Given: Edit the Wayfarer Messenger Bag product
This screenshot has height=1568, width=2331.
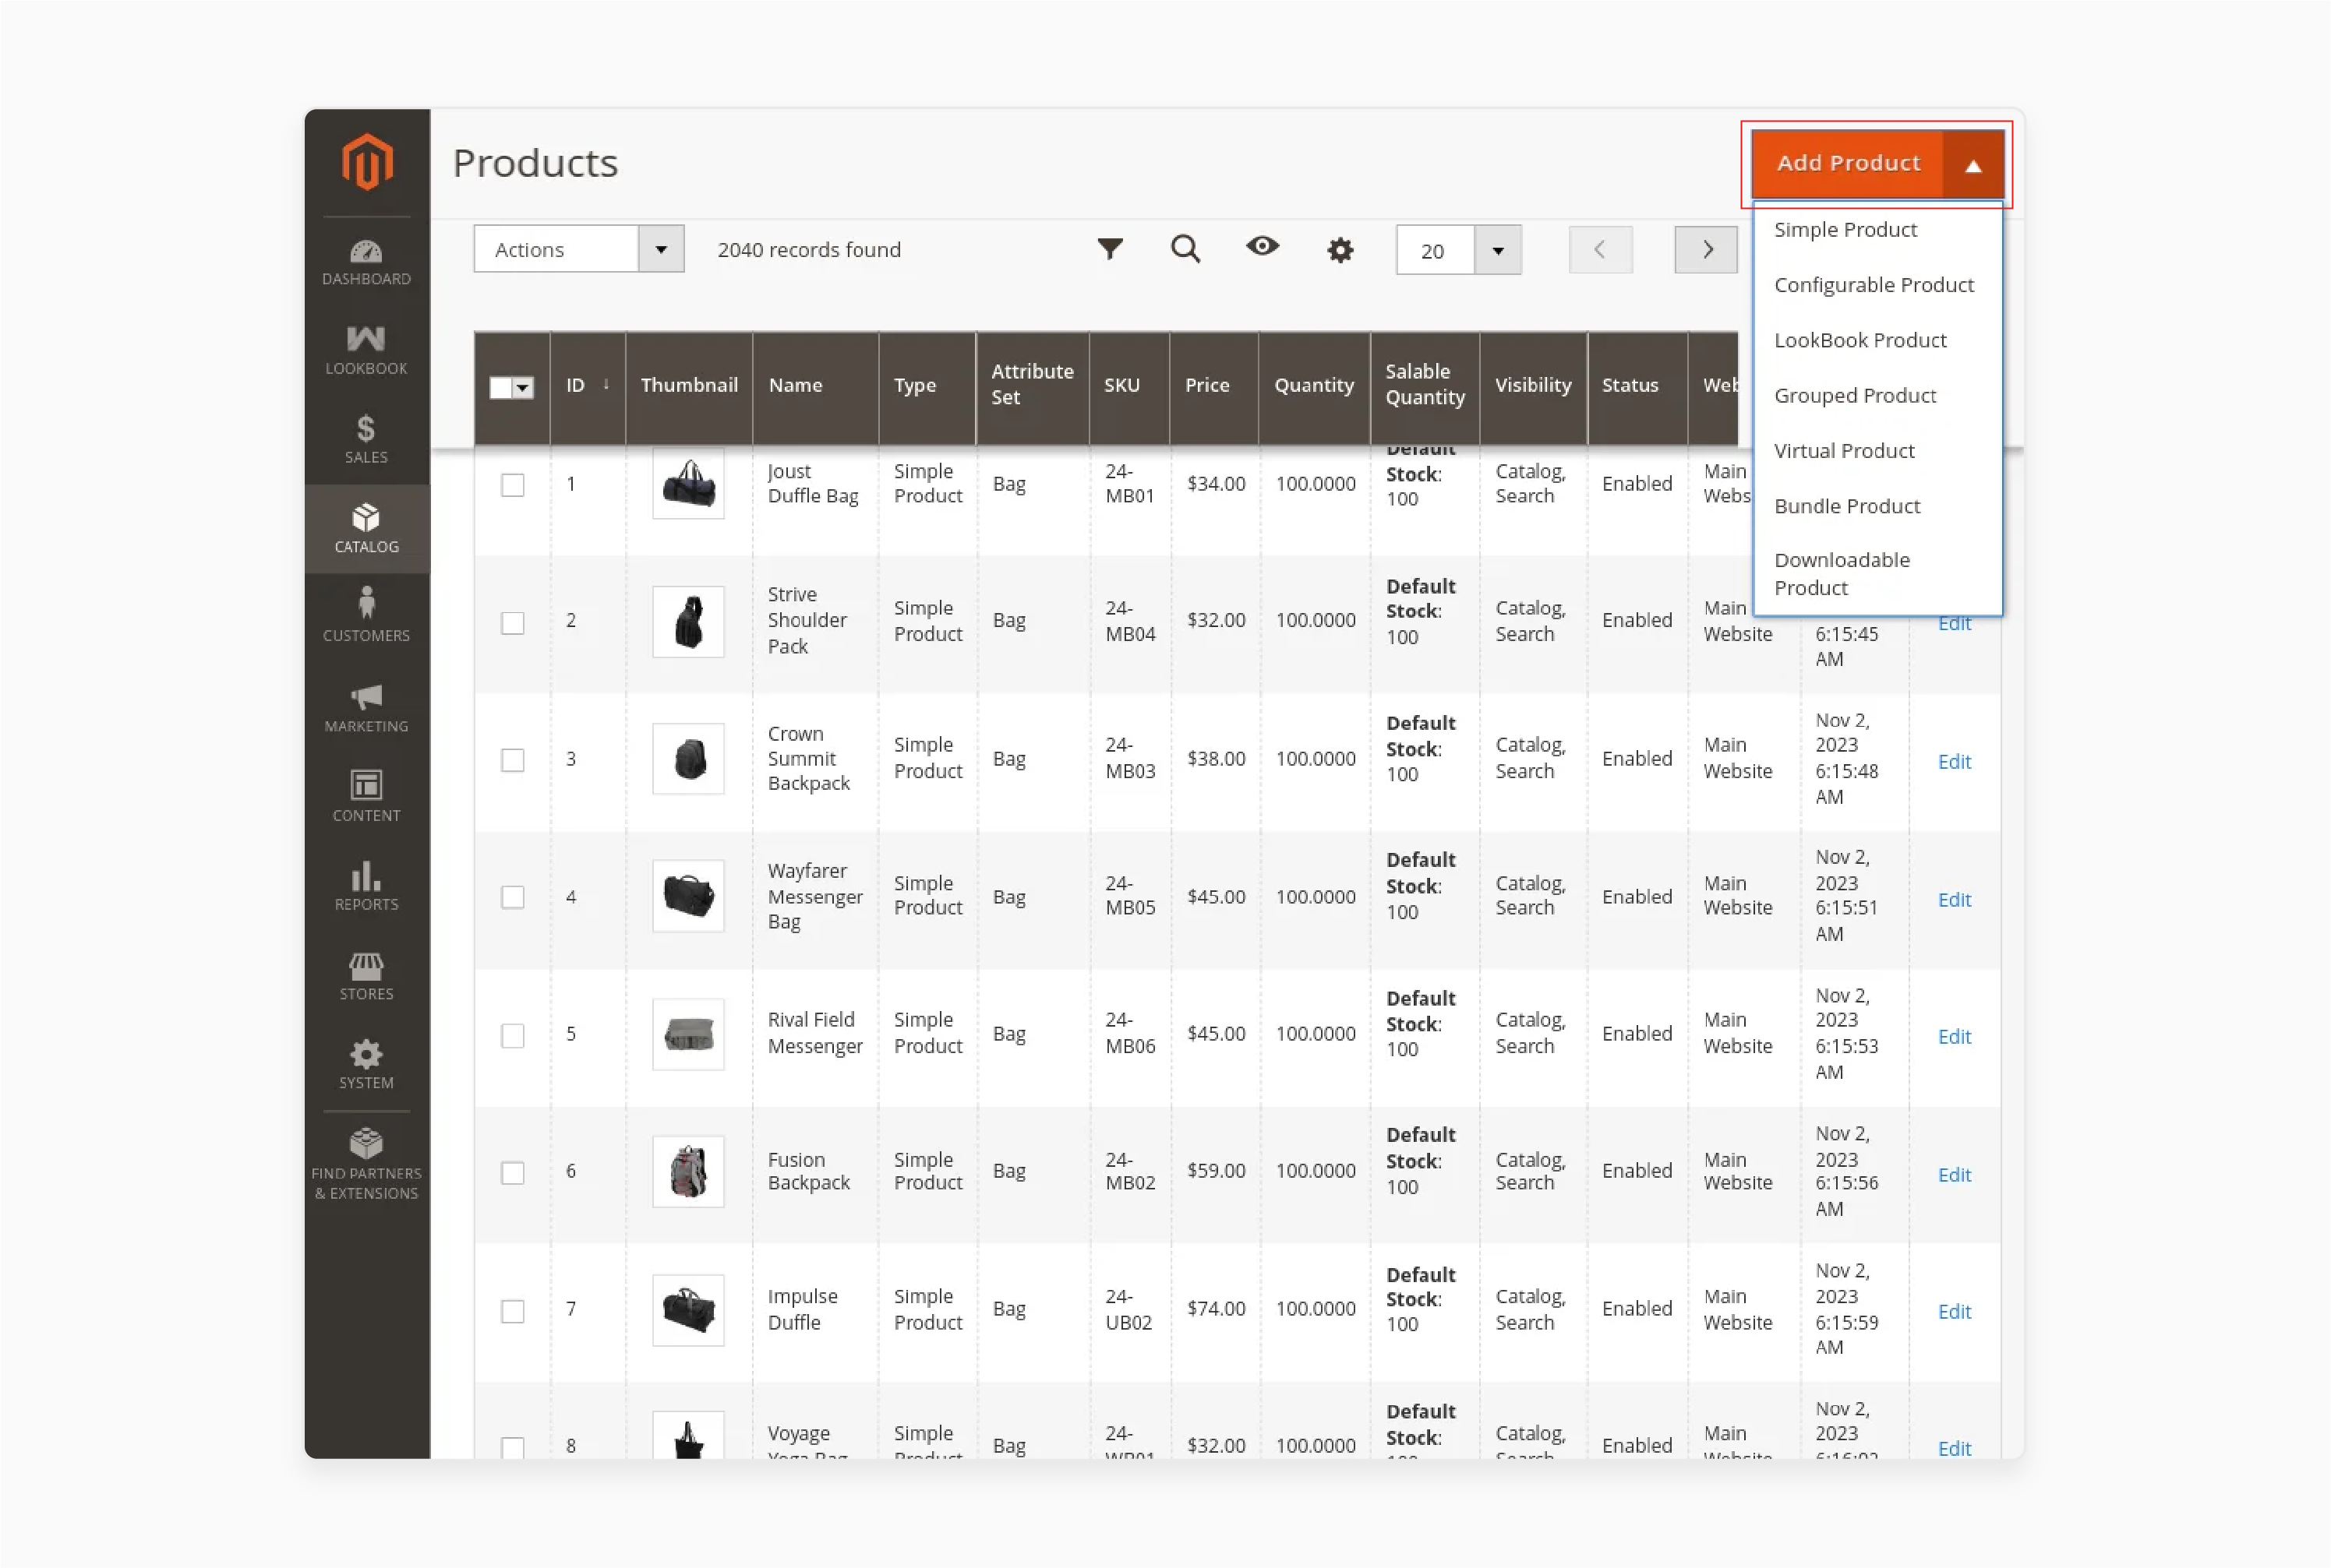Looking at the screenshot, I should click(x=1954, y=900).
